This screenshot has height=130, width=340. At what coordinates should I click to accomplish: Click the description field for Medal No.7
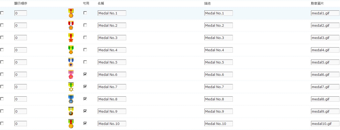click(x=219, y=87)
